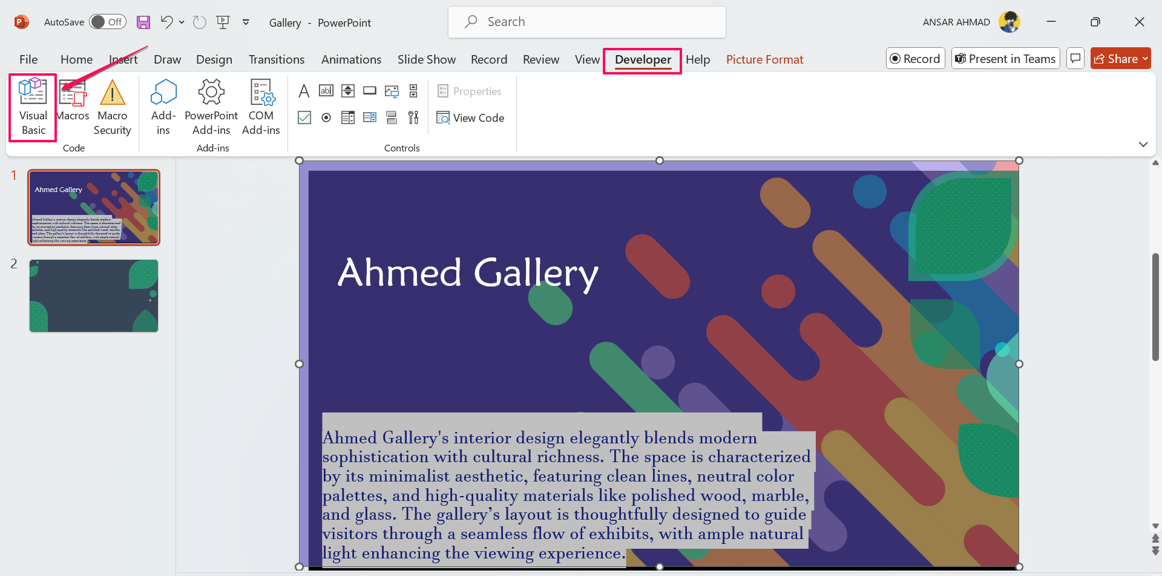Image resolution: width=1162 pixels, height=576 pixels.
Task: Click the PowerPoint app logo
Action: (x=21, y=22)
